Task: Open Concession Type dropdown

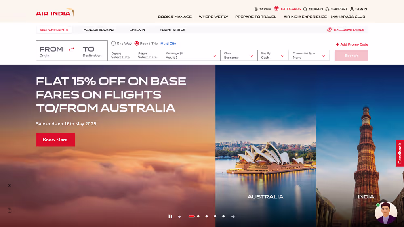Action: tap(309, 56)
